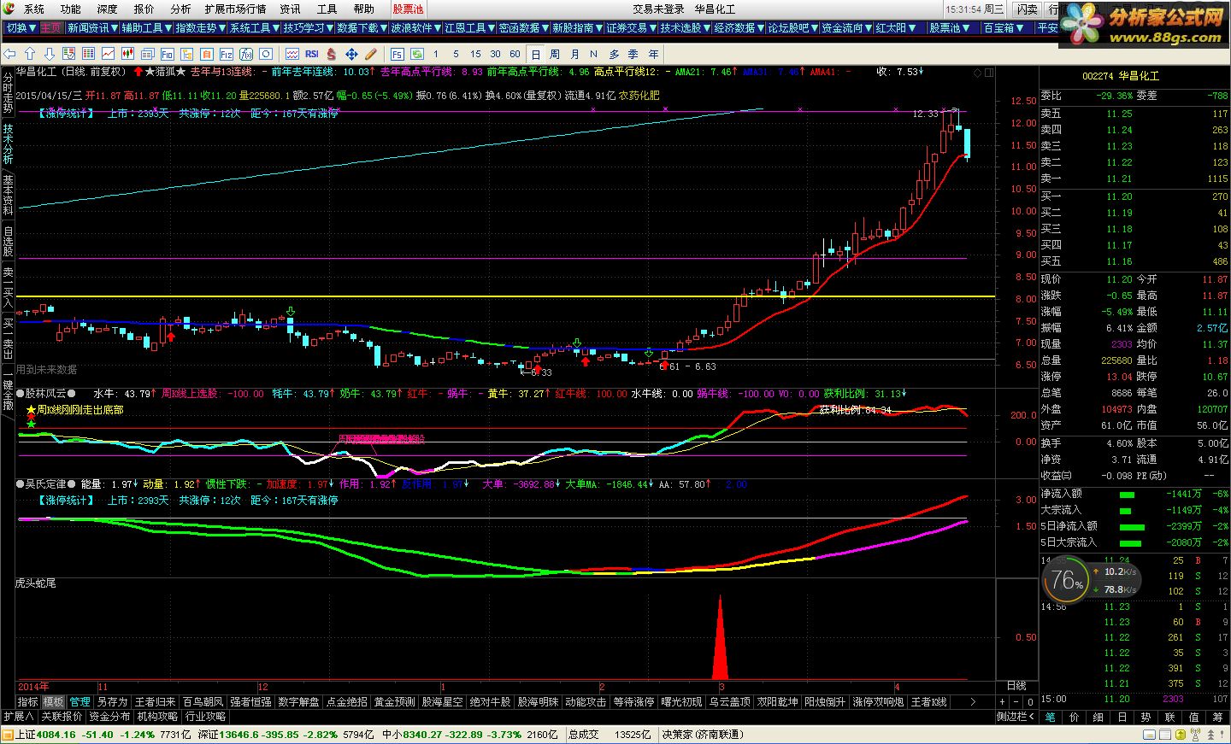Open the intraday line chart icon
1231x744 pixels.
pyautogui.click(x=108, y=54)
